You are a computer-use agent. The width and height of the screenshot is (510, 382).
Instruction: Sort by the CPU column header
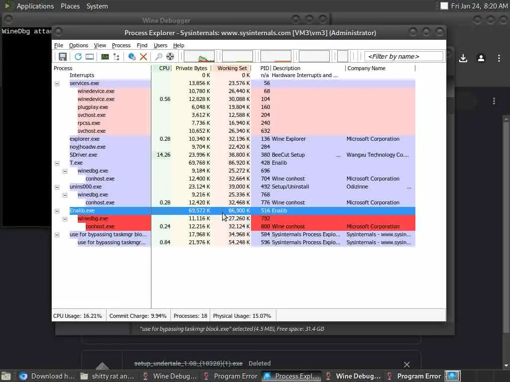click(x=161, y=68)
